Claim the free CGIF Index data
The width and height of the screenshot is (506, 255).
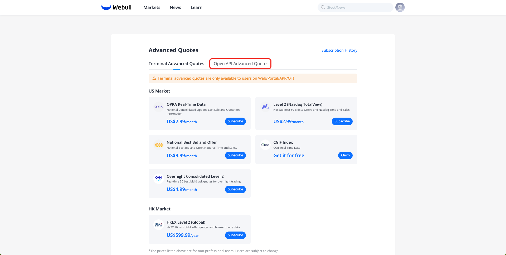tap(345, 155)
